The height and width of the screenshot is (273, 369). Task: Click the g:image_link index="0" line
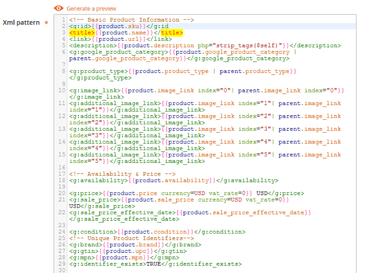click(x=207, y=90)
